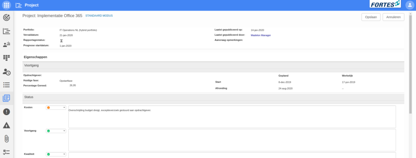Open the apps grid launcher icon
The height and width of the screenshot is (158, 416).
[6, 5]
